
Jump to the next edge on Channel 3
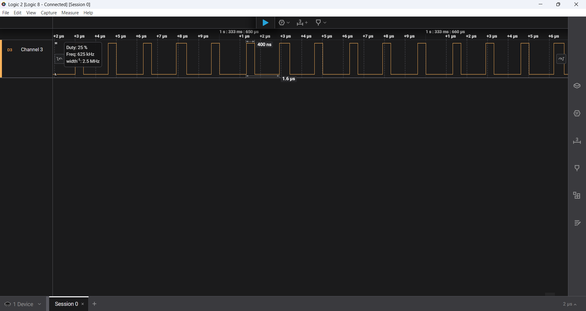(x=561, y=59)
